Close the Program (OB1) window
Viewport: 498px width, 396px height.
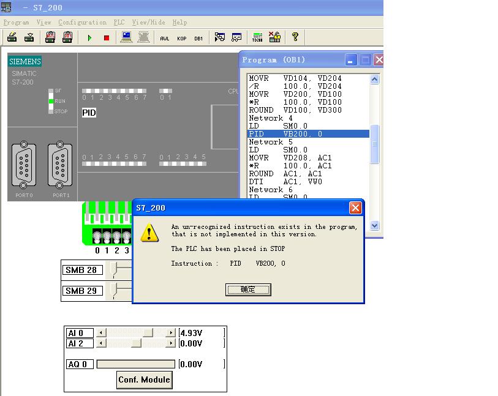[379, 60]
